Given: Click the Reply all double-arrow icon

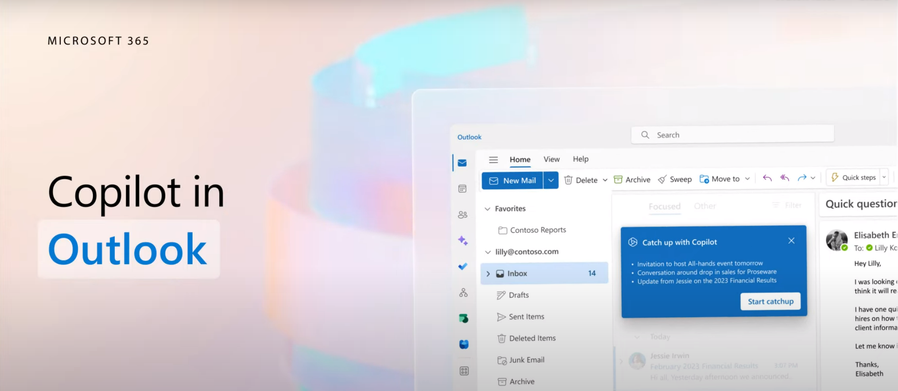Looking at the screenshot, I should tap(785, 178).
